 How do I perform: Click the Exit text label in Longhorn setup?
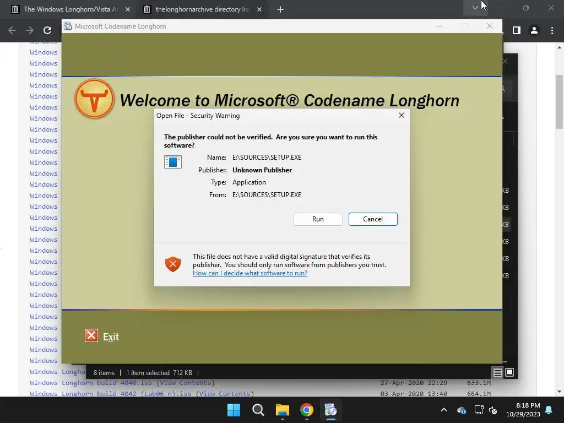[111, 337]
